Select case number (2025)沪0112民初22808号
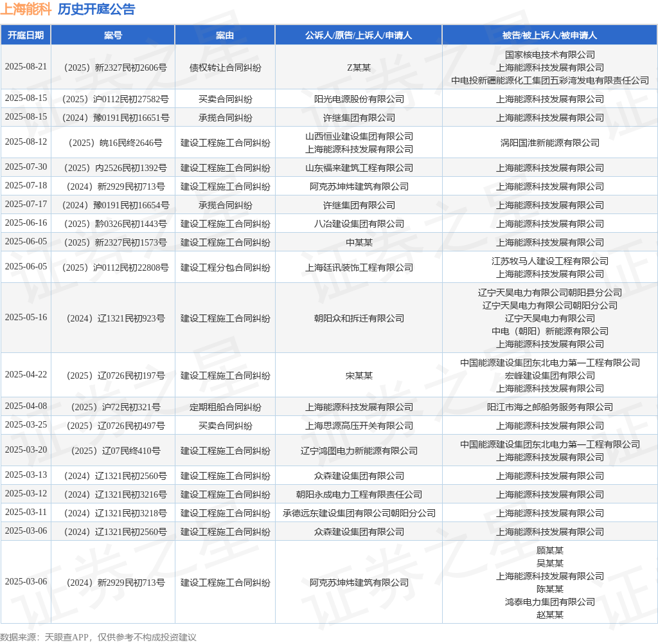The image size is (658, 643). pyautogui.click(x=113, y=267)
